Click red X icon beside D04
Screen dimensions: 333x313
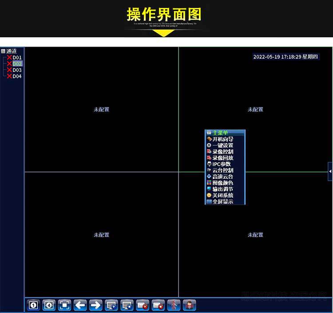(x=9, y=76)
